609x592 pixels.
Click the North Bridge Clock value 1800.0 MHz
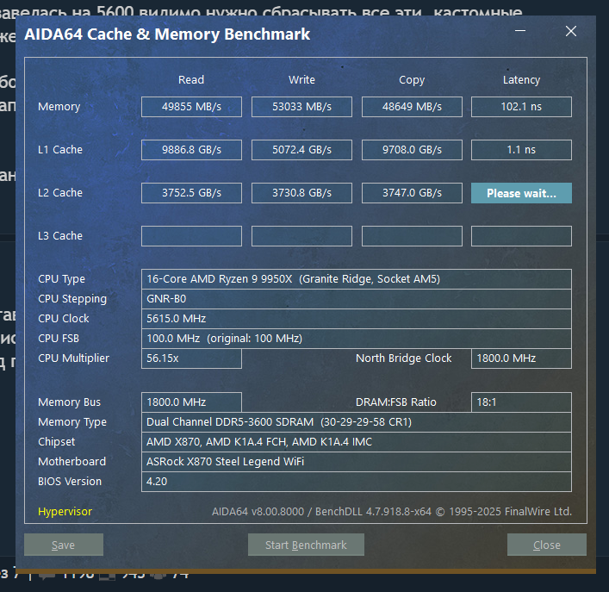click(x=521, y=358)
